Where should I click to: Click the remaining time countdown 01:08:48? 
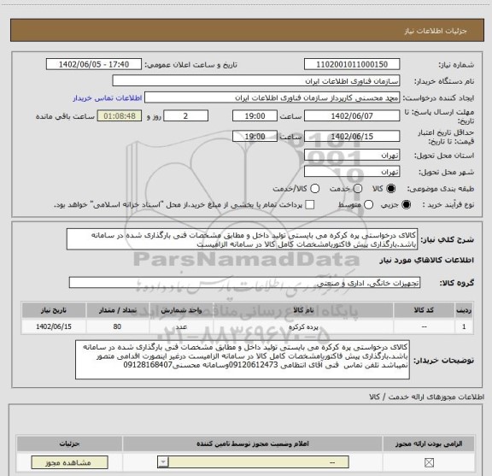(x=120, y=116)
